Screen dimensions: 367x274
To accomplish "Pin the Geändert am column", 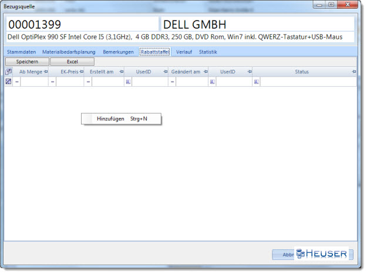I will [206, 72].
